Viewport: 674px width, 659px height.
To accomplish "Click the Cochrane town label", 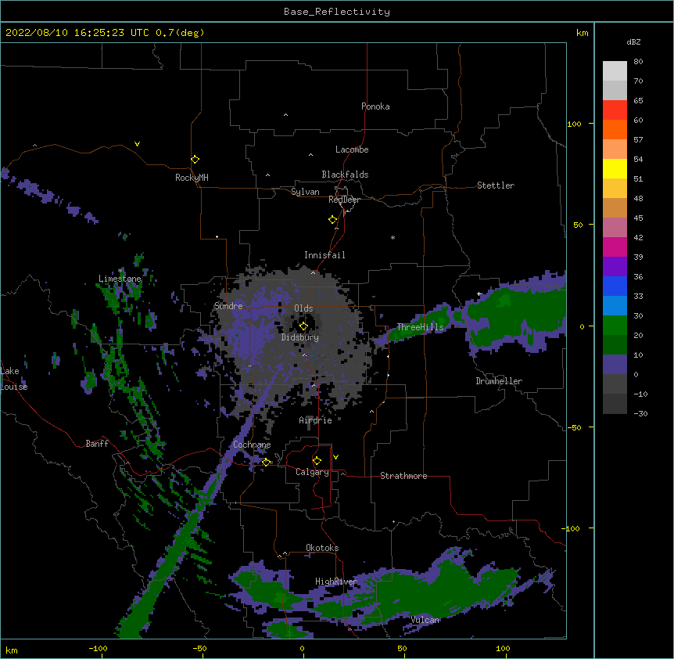I will coord(252,445).
